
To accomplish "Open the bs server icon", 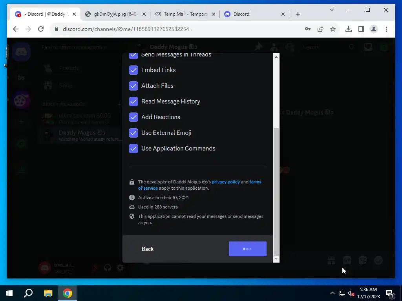I will click(x=21, y=77).
